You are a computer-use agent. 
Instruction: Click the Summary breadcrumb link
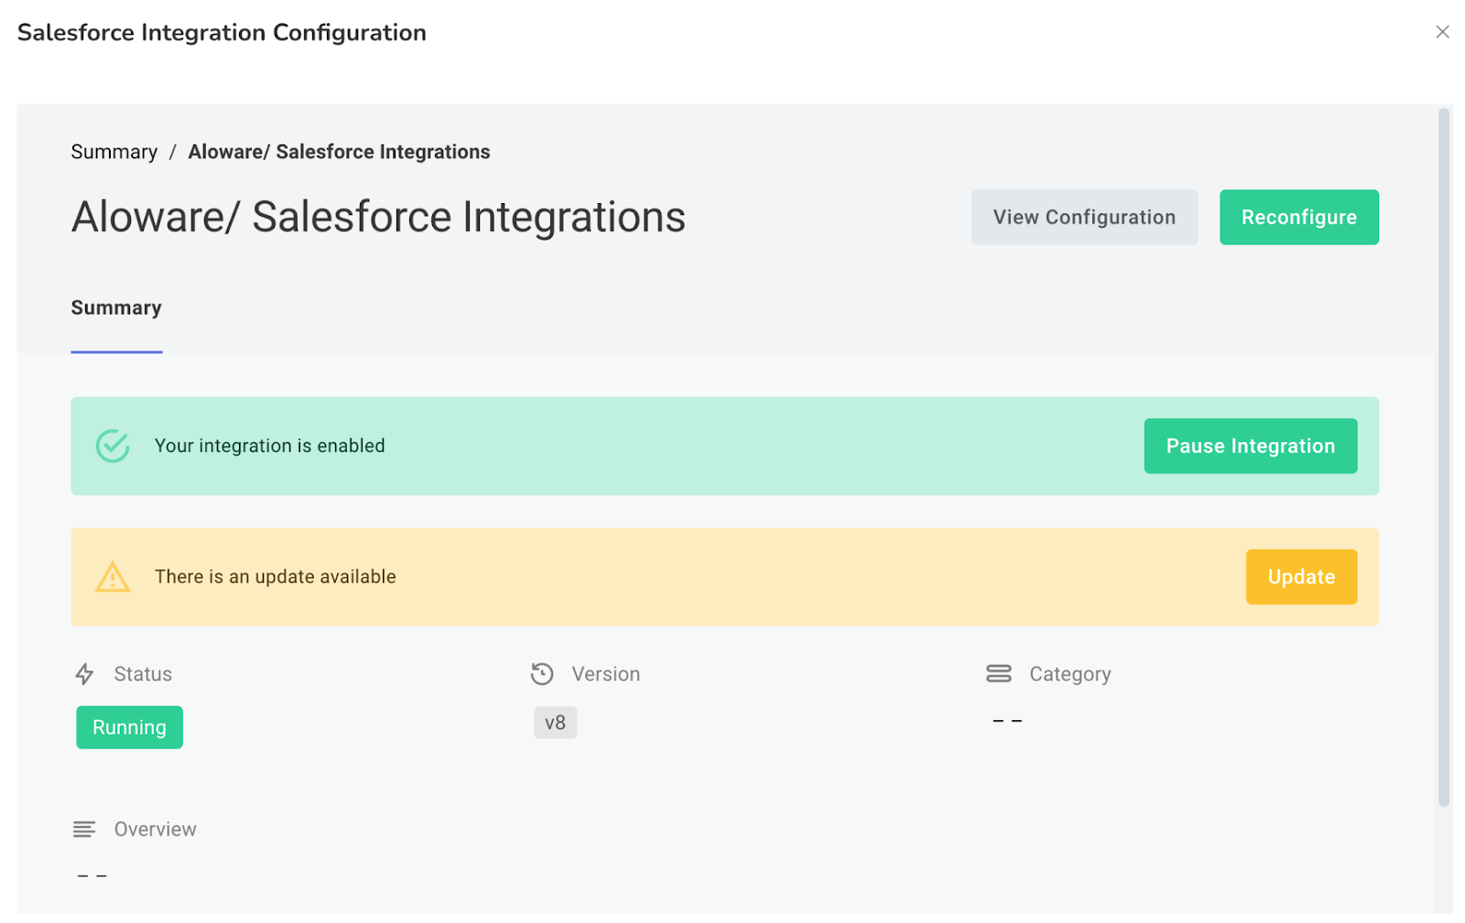[x=114, y=152]
